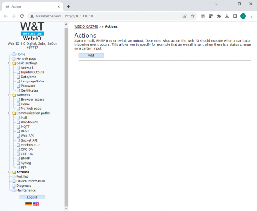Follow the WEBIO-0A2740 breadcrumb link

point(86,27)
